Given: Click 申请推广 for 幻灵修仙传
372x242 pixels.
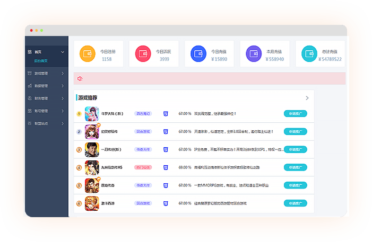Looking at the screenshot, I should pyautogui.click(x=296, y=132).
